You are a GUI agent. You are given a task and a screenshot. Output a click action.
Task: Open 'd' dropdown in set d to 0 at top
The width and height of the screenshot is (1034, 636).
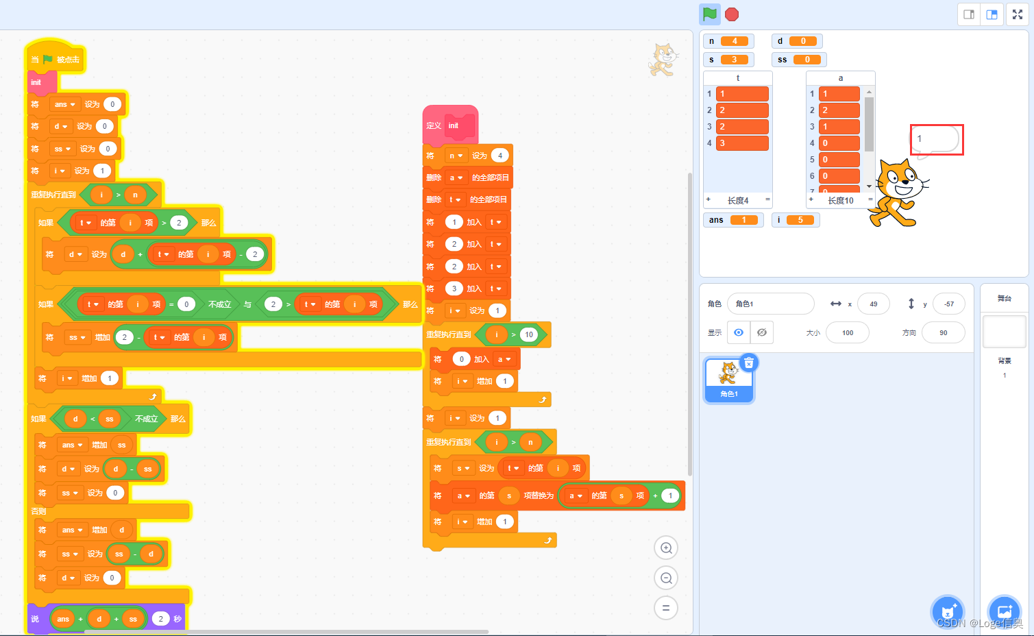pos(60,126)
